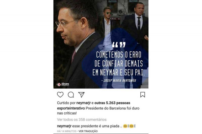Open 'Ver todos os 358 comentários'
The width and height of the screenshot is (202, 134).
(82, 119)
